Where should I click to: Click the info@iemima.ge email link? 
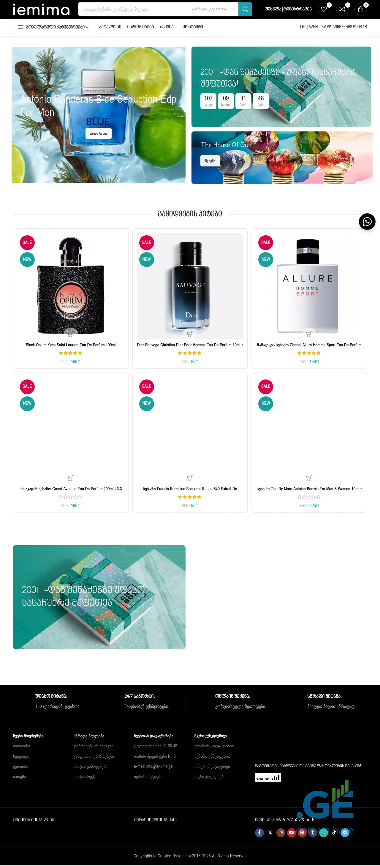click(153, 767)
